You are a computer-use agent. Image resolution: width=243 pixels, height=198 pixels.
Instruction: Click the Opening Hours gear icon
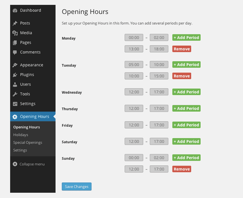(x=15, y=117)
